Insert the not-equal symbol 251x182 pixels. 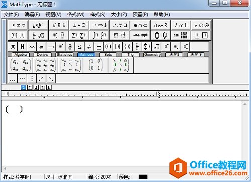pos(89,47)
